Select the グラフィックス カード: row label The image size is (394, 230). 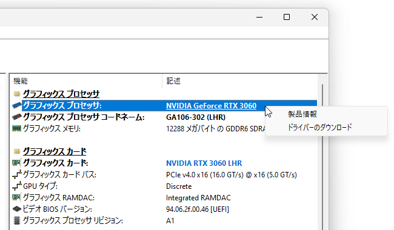point(56,163)
